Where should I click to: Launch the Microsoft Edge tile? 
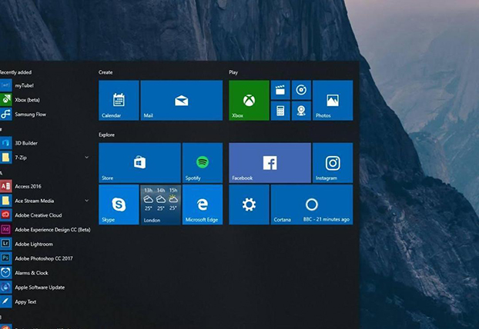203,204
